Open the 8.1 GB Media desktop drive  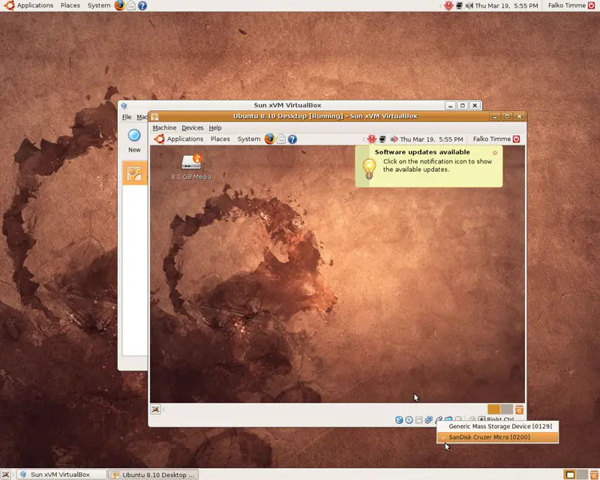coord(191,166)
